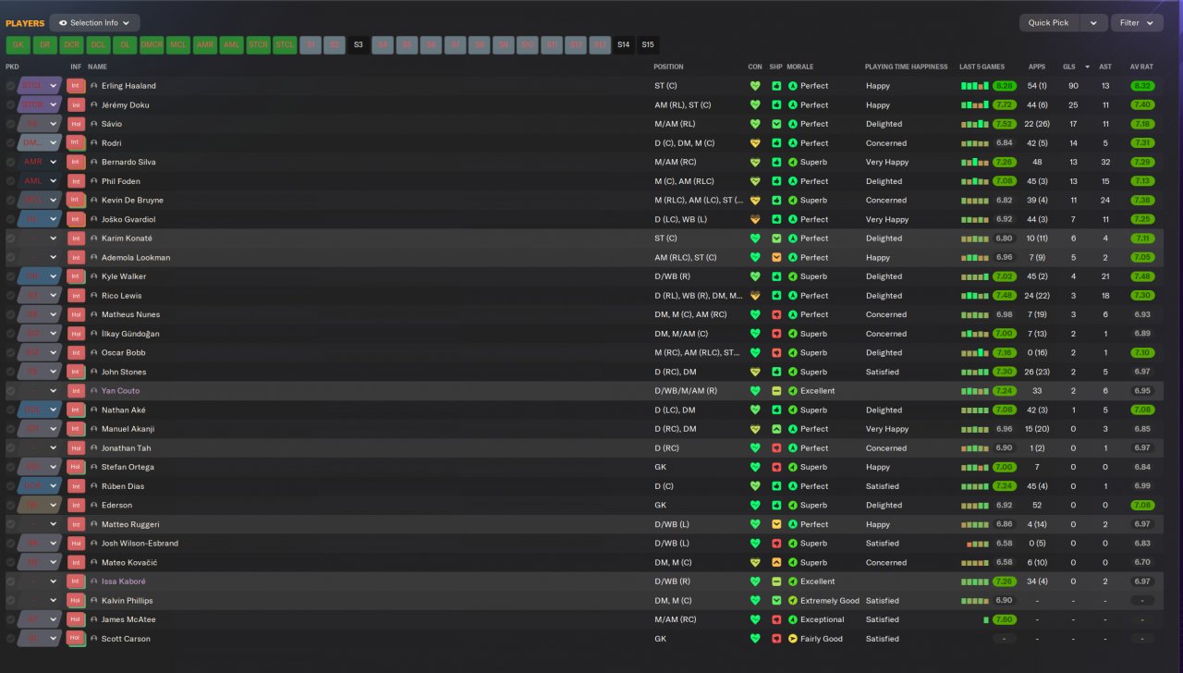The height and width of the screenshot is (673, 1183).
Task: Open position selector dropdown for Bernardo Silva
Action: [x=54, y=162]
